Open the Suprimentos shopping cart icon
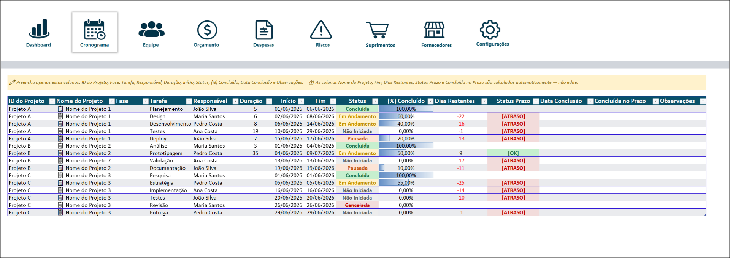Viewport: 730px width, 258px height. (378, 30)
